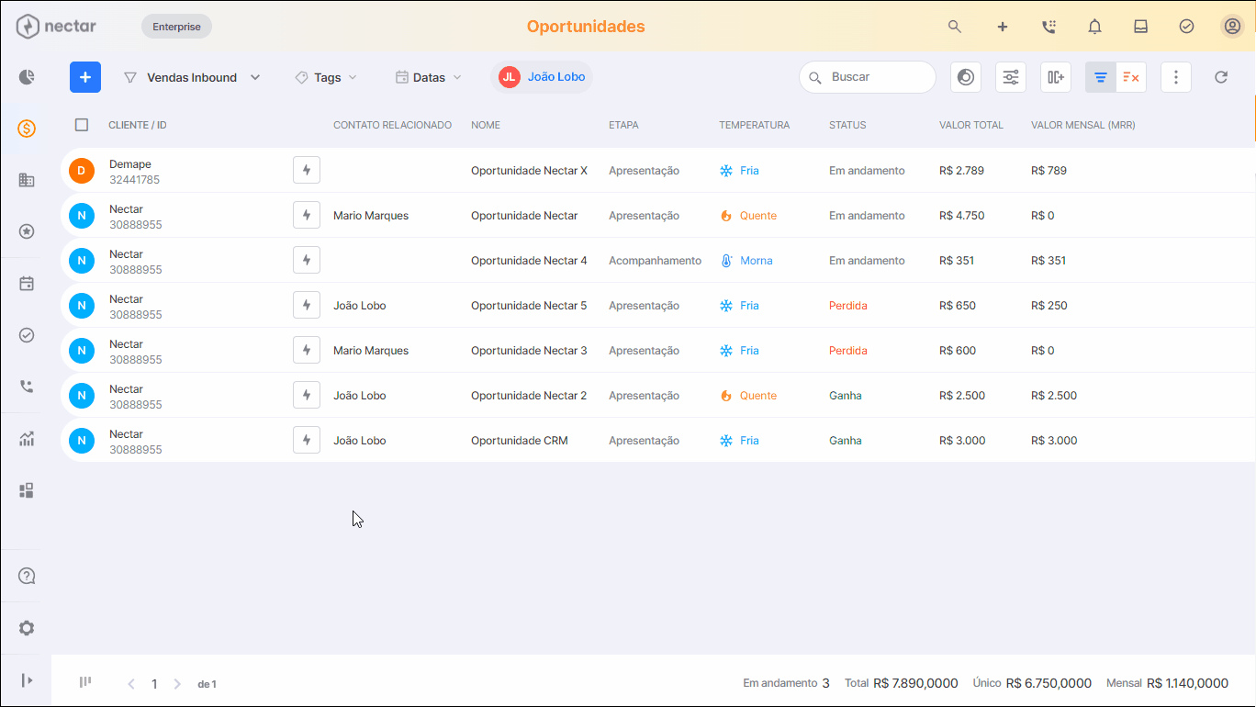Click lightning icon for Oportunidade CRM row
The image size is (1256, 707).
(x=307, y=440)
